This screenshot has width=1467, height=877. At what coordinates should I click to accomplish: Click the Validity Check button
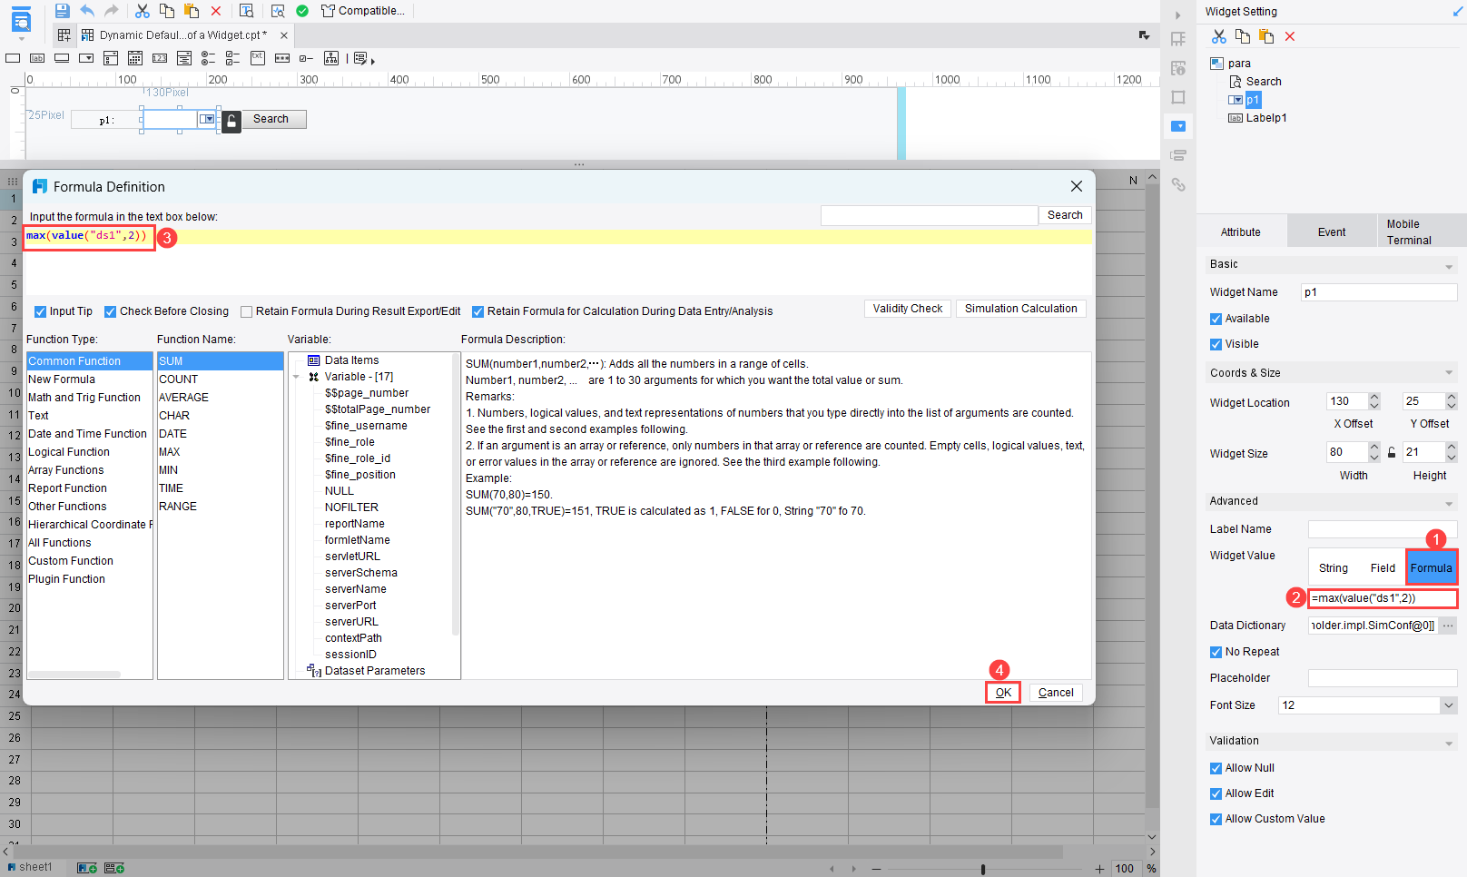tap(908, 309)
